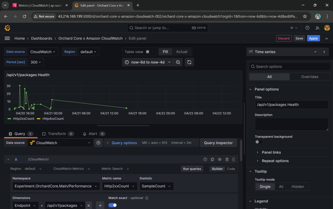
Task: Click the Query inspector button
Action: (218, 143)
